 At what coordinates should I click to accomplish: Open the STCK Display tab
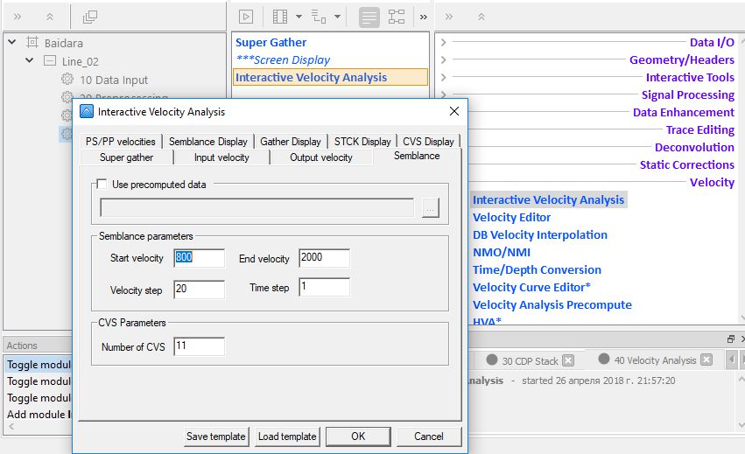pos(362,142)
